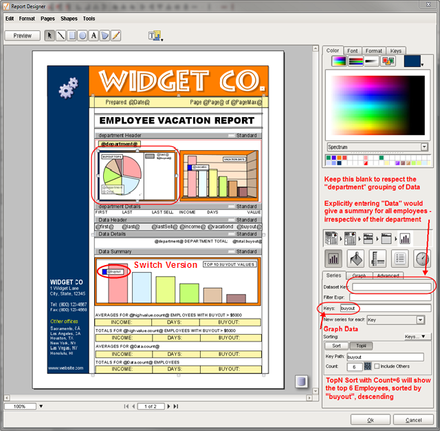Screen dimensions: 440x431
Task: Go to the next page
Action: click(168, 406)
